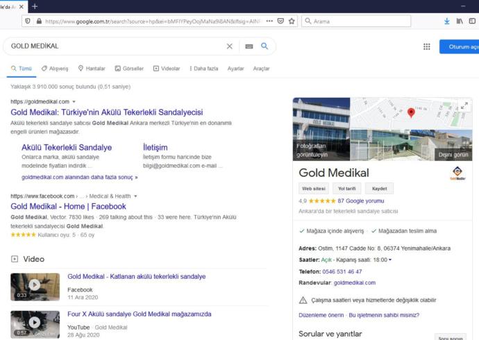
Task: Focus the Arama browser search field
Action: click(x=356, y=21)
